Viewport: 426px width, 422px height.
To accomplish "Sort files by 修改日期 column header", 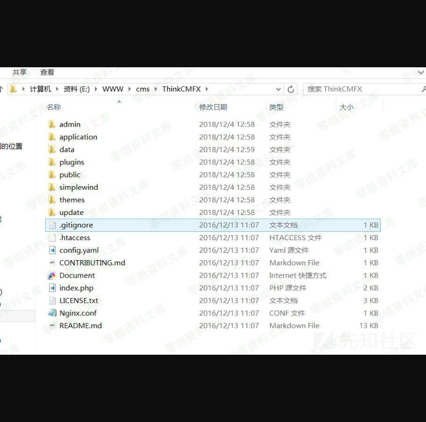I will click(213, 107).
